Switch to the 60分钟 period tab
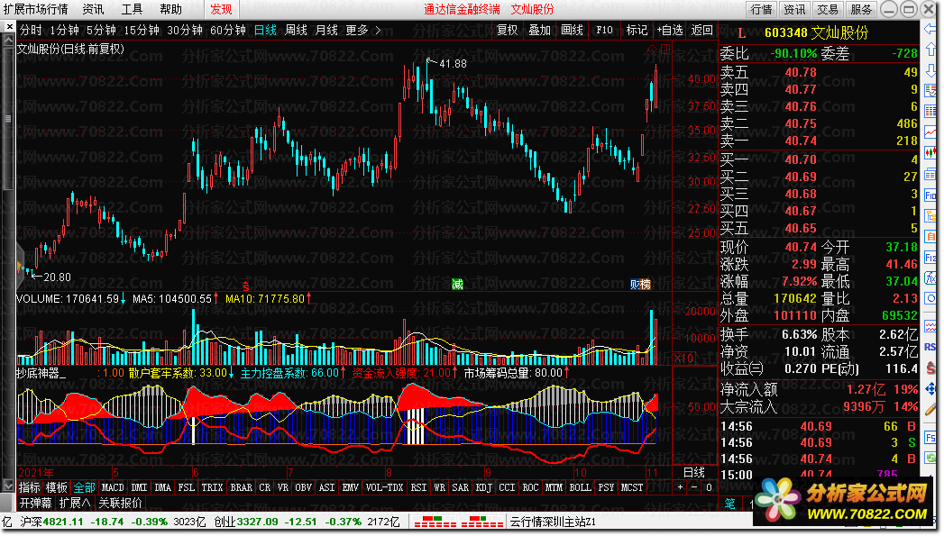The width and height of the screenshot is (944, 536). (x=228, y=30)
